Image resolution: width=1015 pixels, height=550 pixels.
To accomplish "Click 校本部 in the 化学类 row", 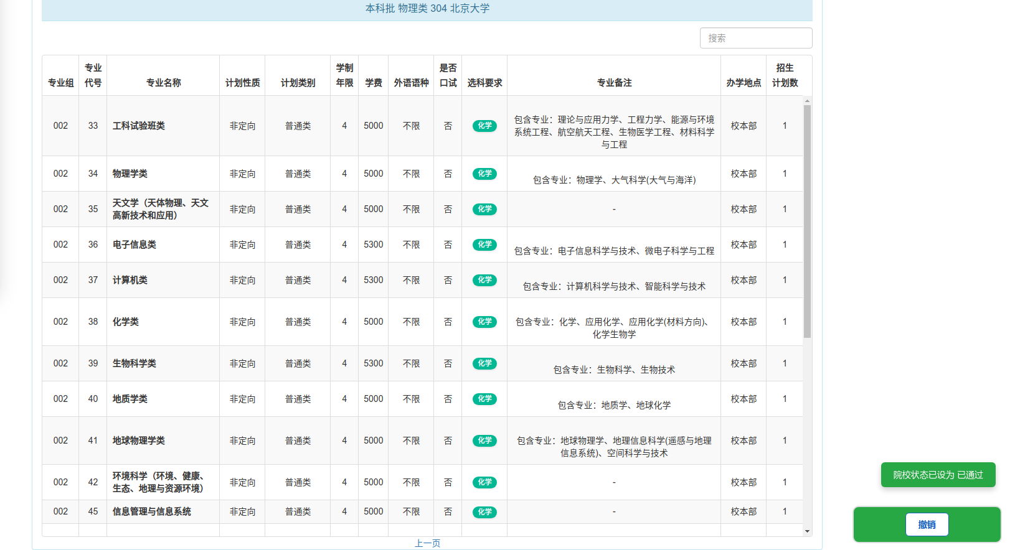I will (x=744, y=322).
